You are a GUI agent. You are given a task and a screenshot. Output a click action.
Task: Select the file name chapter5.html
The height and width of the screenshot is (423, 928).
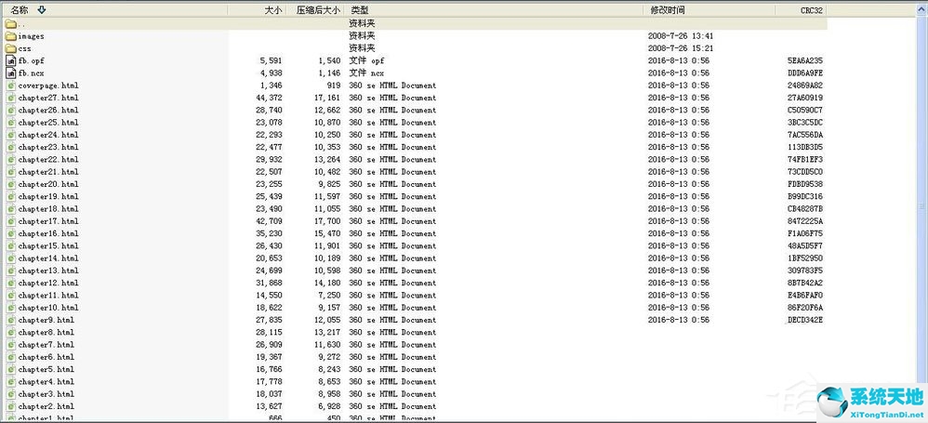click(46, 369)
